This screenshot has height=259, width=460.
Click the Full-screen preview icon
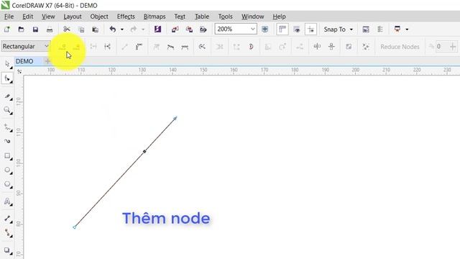[265, 29]
